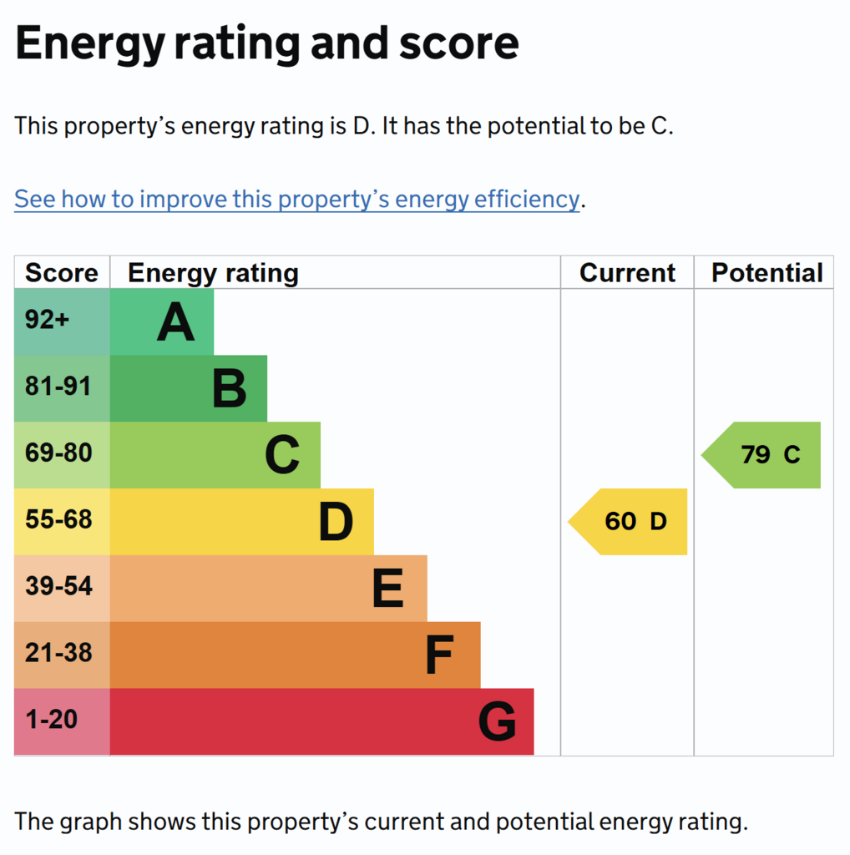Select the dark orange F rating bar
The width and height of the screenshot is (850, 855).
(296, 655)
